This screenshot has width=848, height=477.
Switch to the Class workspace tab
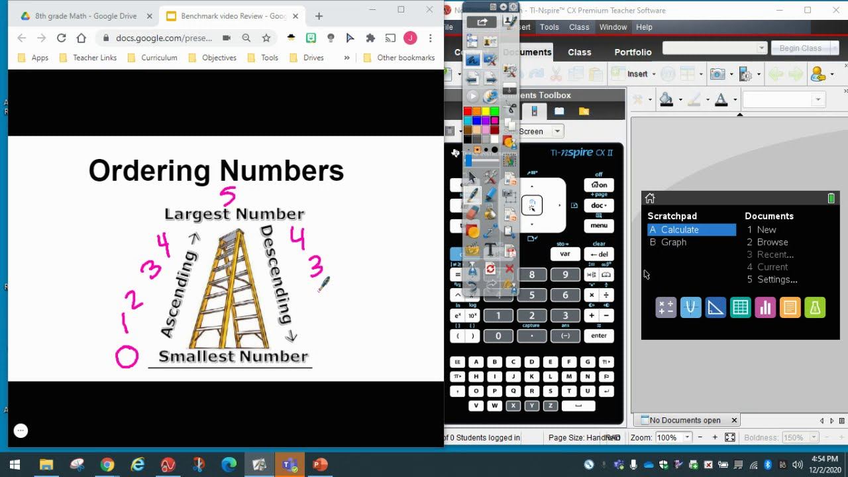tap(580, 52)
